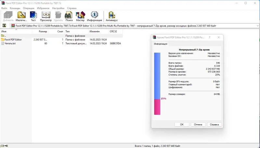Maximize the WinRAR window
This screenshot has height=148, width=260.
coord(246,3)
